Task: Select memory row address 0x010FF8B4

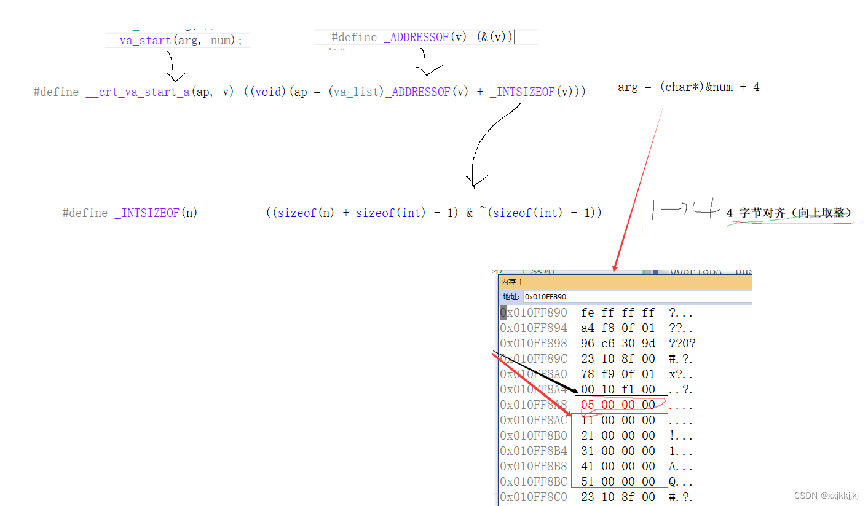Action: click(x=534, y=451)
